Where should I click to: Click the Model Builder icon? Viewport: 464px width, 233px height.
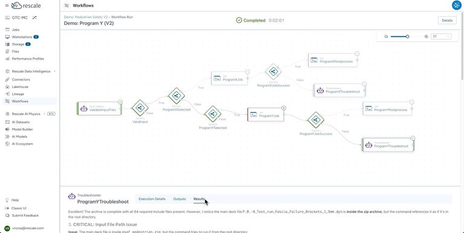(7, 129)
